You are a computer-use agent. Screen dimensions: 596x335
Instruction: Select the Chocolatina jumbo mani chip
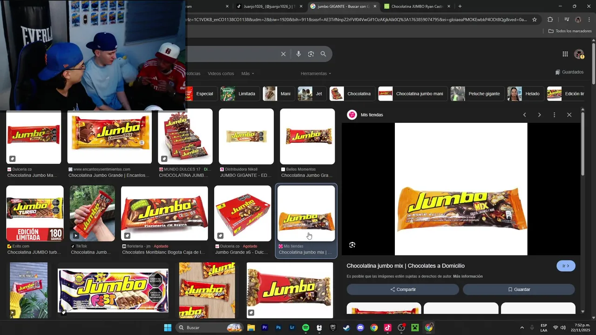(x=412, y=94)
